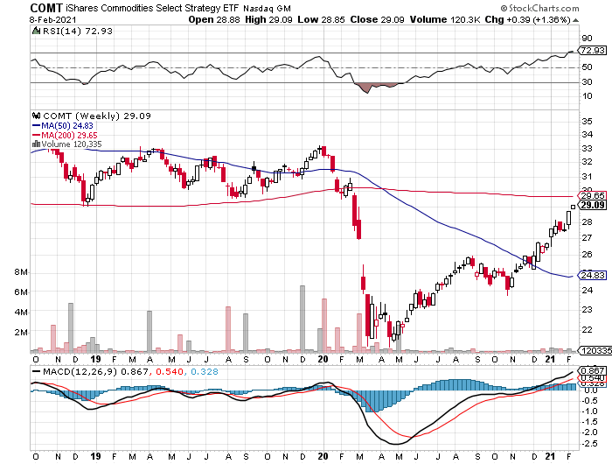Image resolution: width=612 pixels, height=464 pixels.
Task: Click the 72.93 RSI value tag
Action: (x=593, y=50)
